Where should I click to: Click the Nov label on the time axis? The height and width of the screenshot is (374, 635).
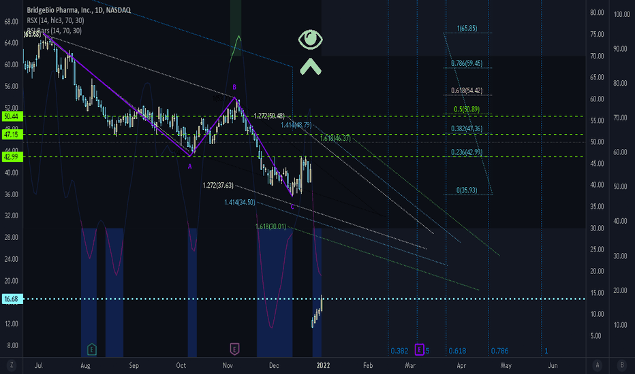(x=228, y=366)
